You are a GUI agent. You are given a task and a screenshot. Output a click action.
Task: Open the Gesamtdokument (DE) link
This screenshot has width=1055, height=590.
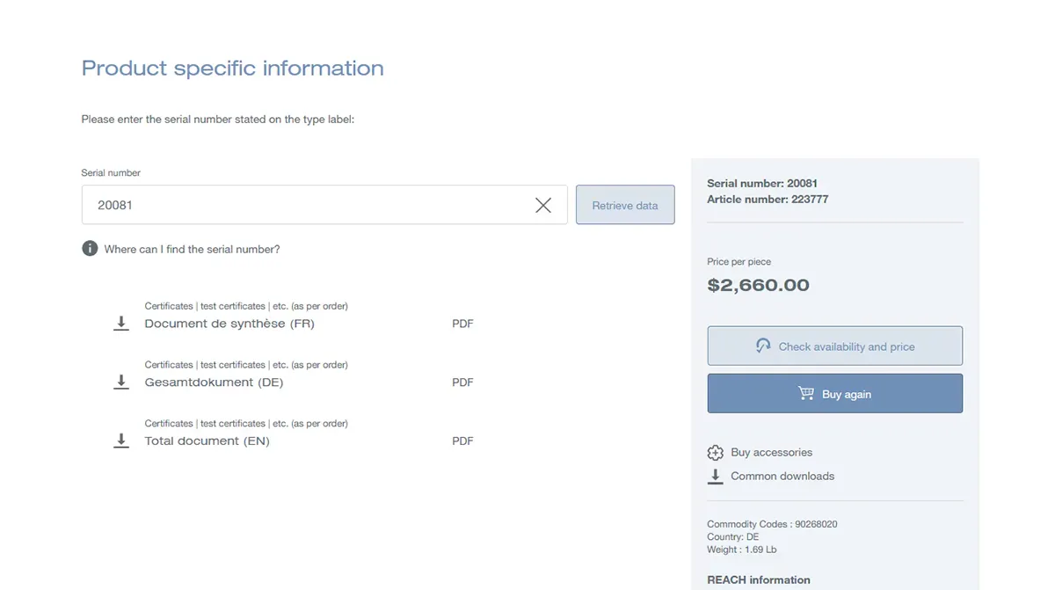(x=214, y=382)
